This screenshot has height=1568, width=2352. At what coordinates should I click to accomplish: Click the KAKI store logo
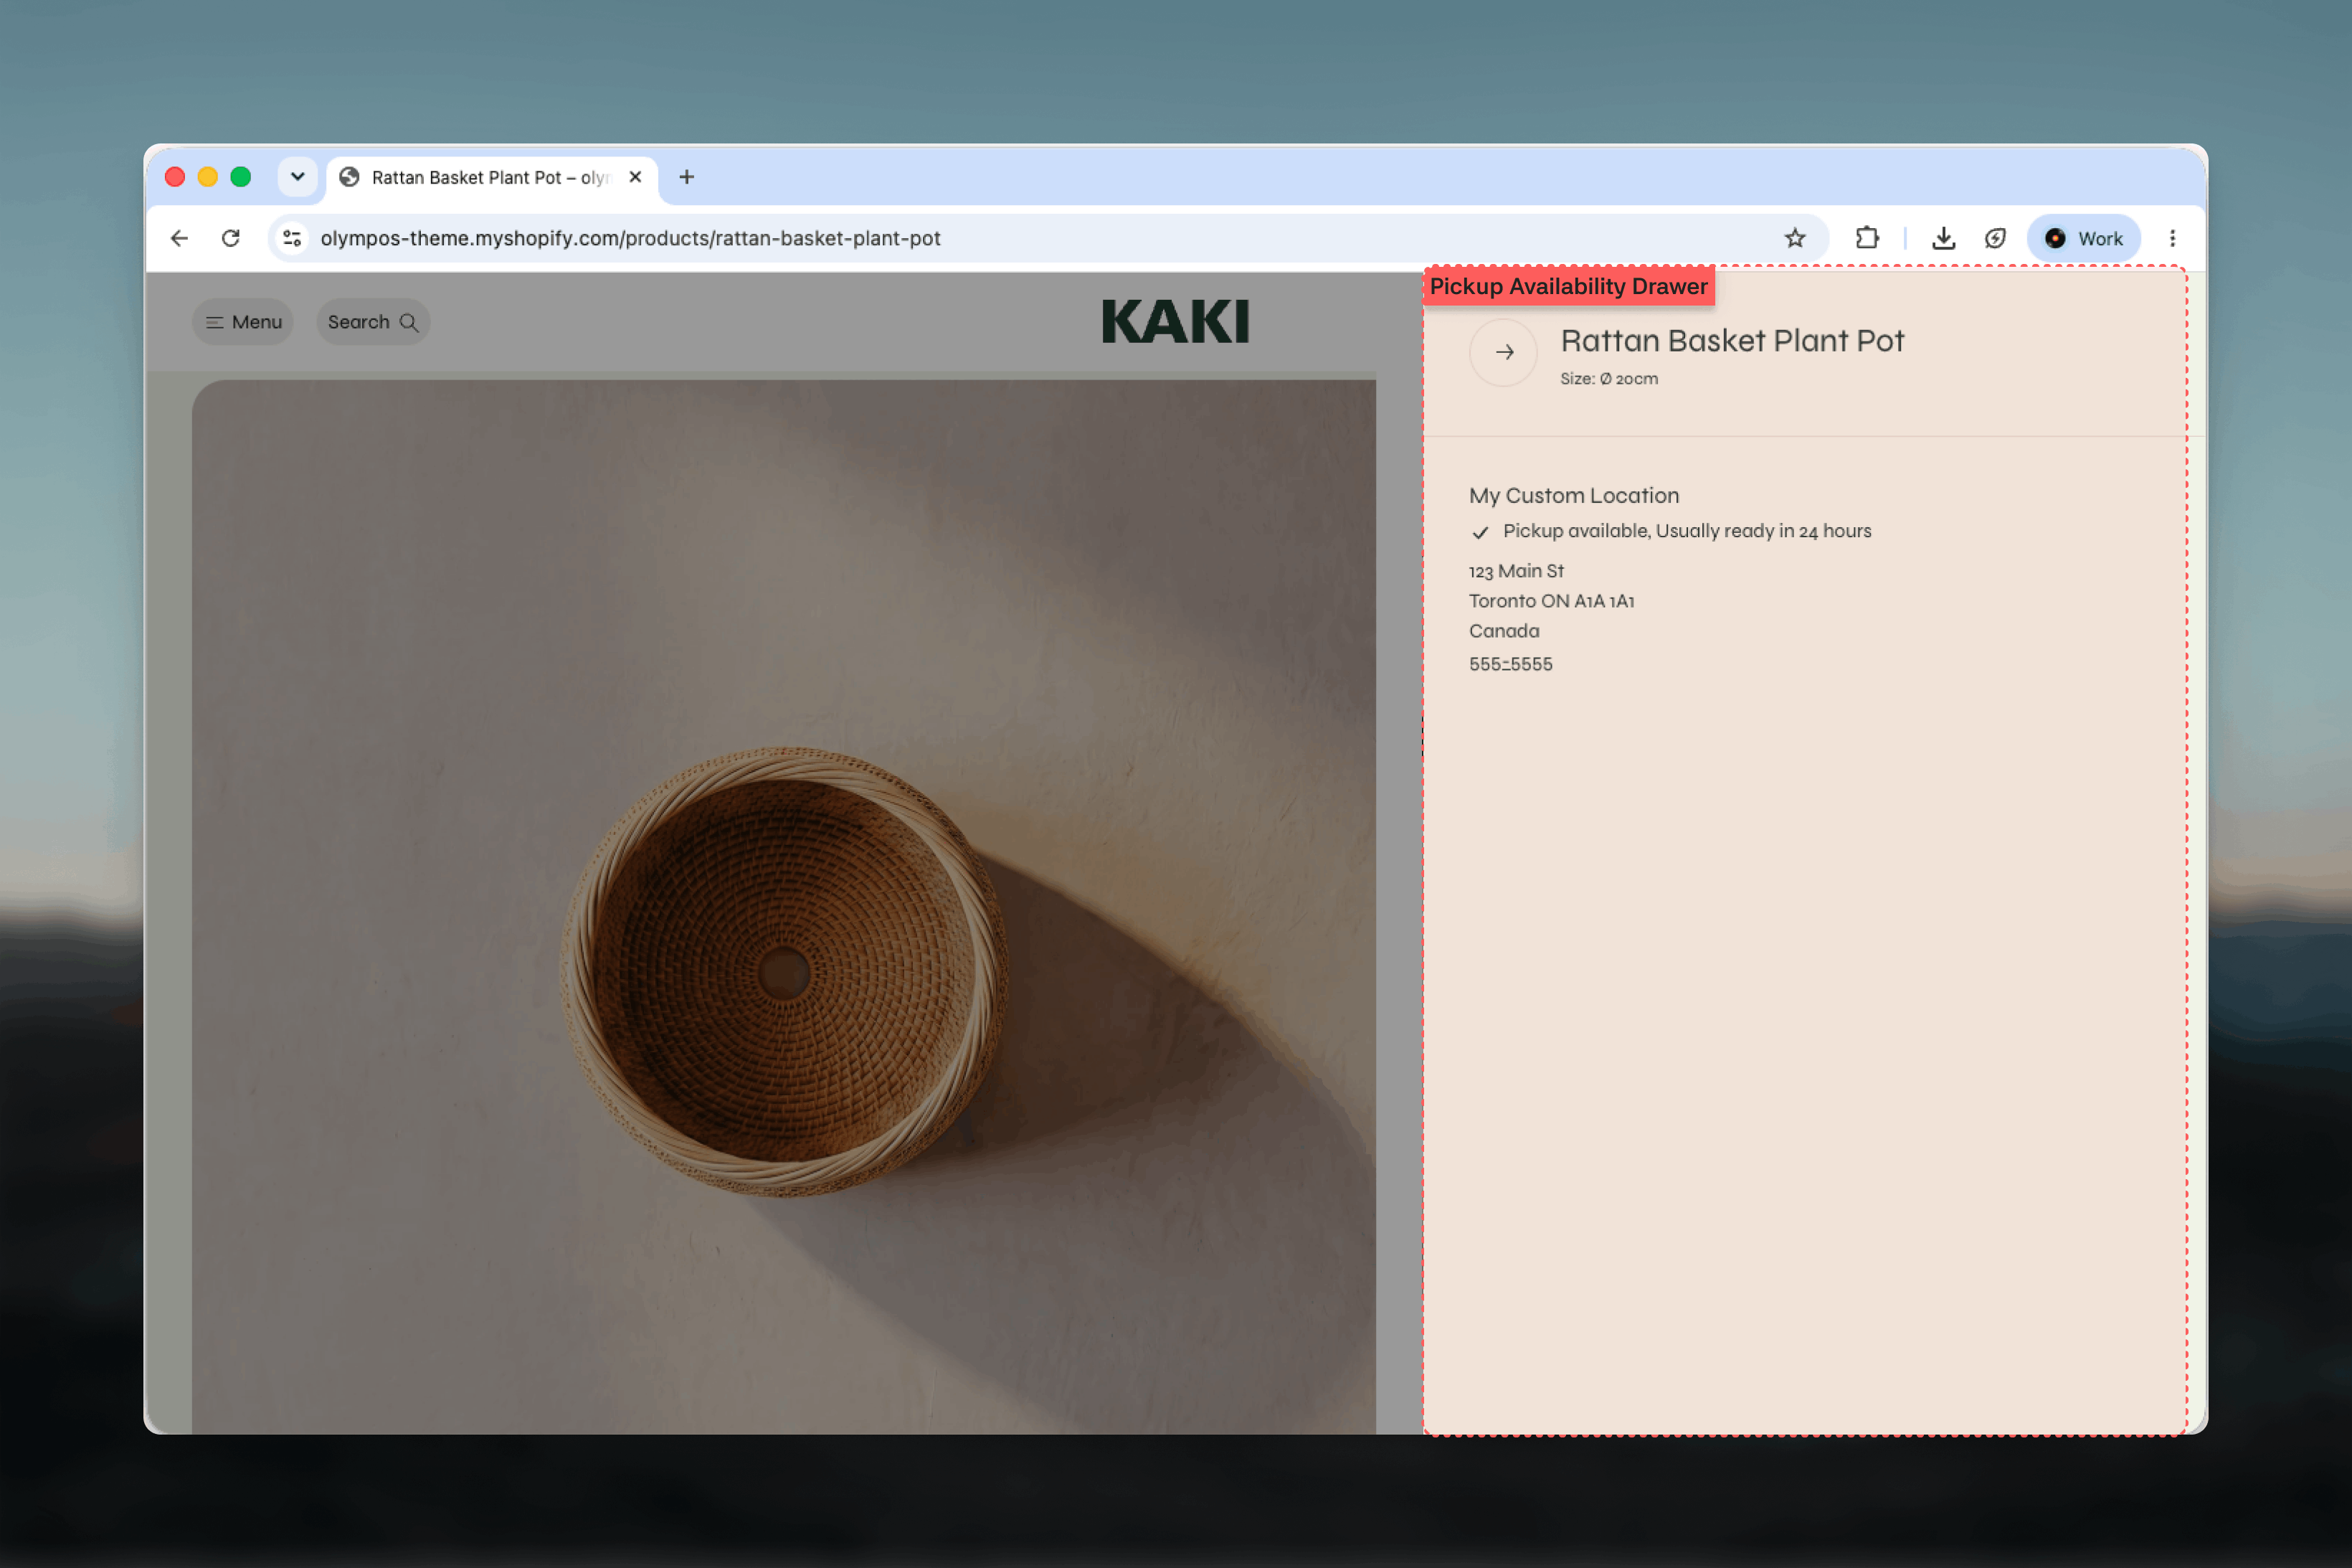pos(1175,322)
